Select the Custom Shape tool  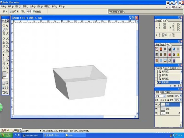tap(7, 59)
